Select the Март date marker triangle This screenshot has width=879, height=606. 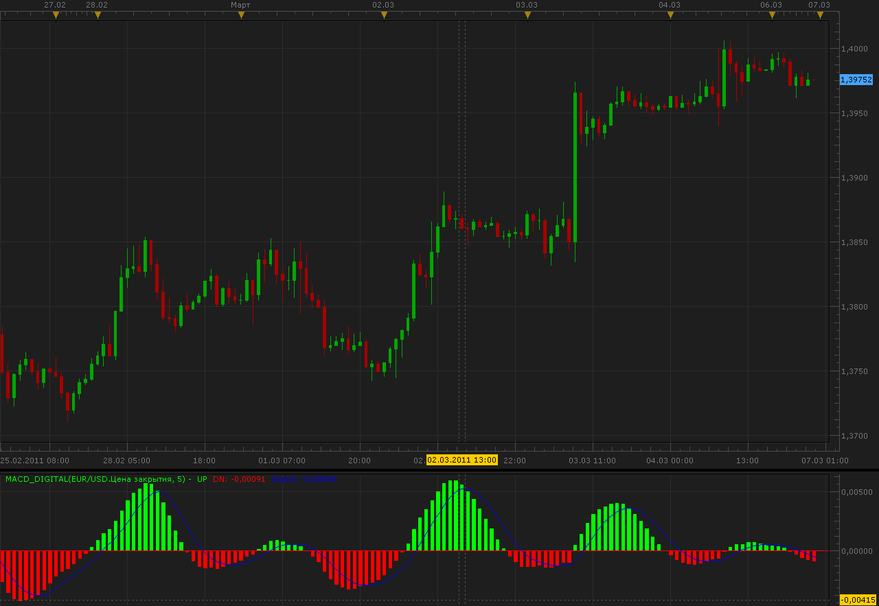point(241,15)
